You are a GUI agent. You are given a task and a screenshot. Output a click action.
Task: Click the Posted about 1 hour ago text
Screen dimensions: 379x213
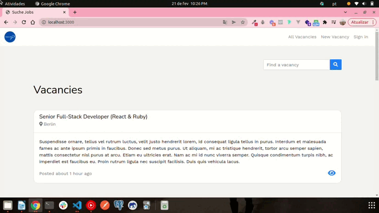[x=65, y=173]
